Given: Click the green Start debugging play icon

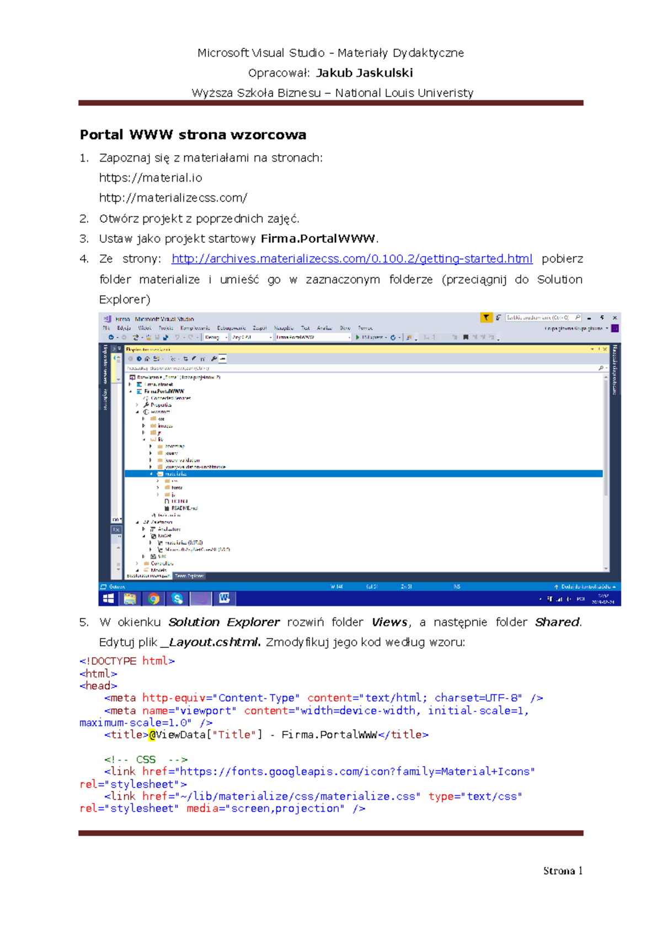Looking at the screenshot, I should click(357, 337).
